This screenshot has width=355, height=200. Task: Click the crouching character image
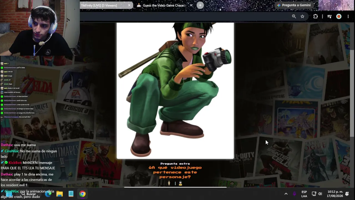pyautogui.click(x=175, y=91)
